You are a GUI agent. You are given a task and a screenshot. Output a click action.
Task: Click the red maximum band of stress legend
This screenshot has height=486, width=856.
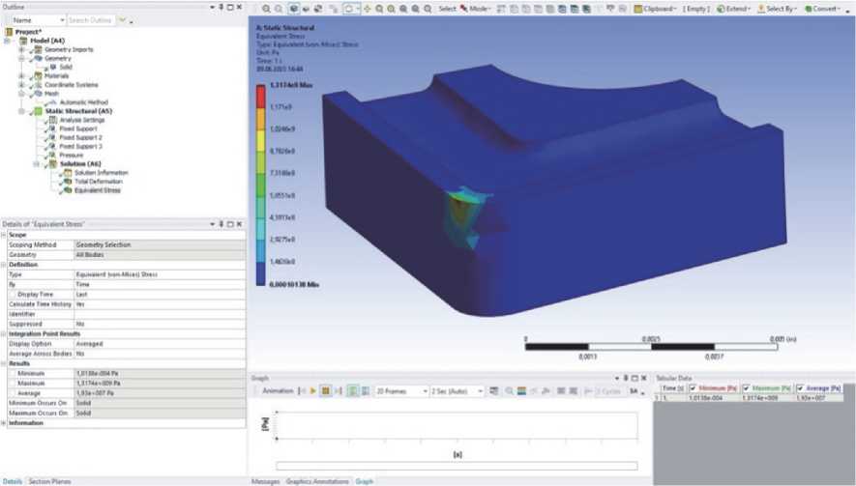click(x=261, y=97)
